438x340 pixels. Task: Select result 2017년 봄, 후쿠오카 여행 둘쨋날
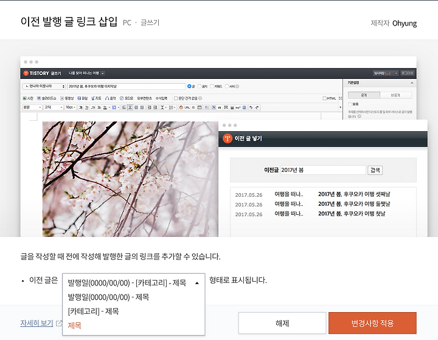tap(354, 204)
